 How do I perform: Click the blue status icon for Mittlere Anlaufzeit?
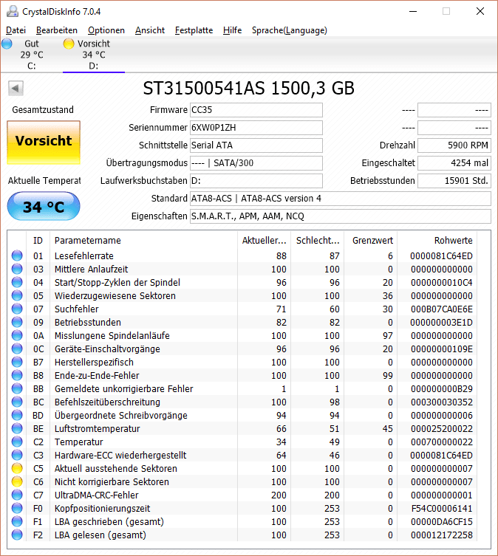click(17, 269)
